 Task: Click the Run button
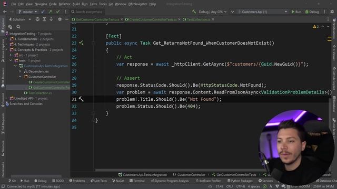[x=296, y=12]
